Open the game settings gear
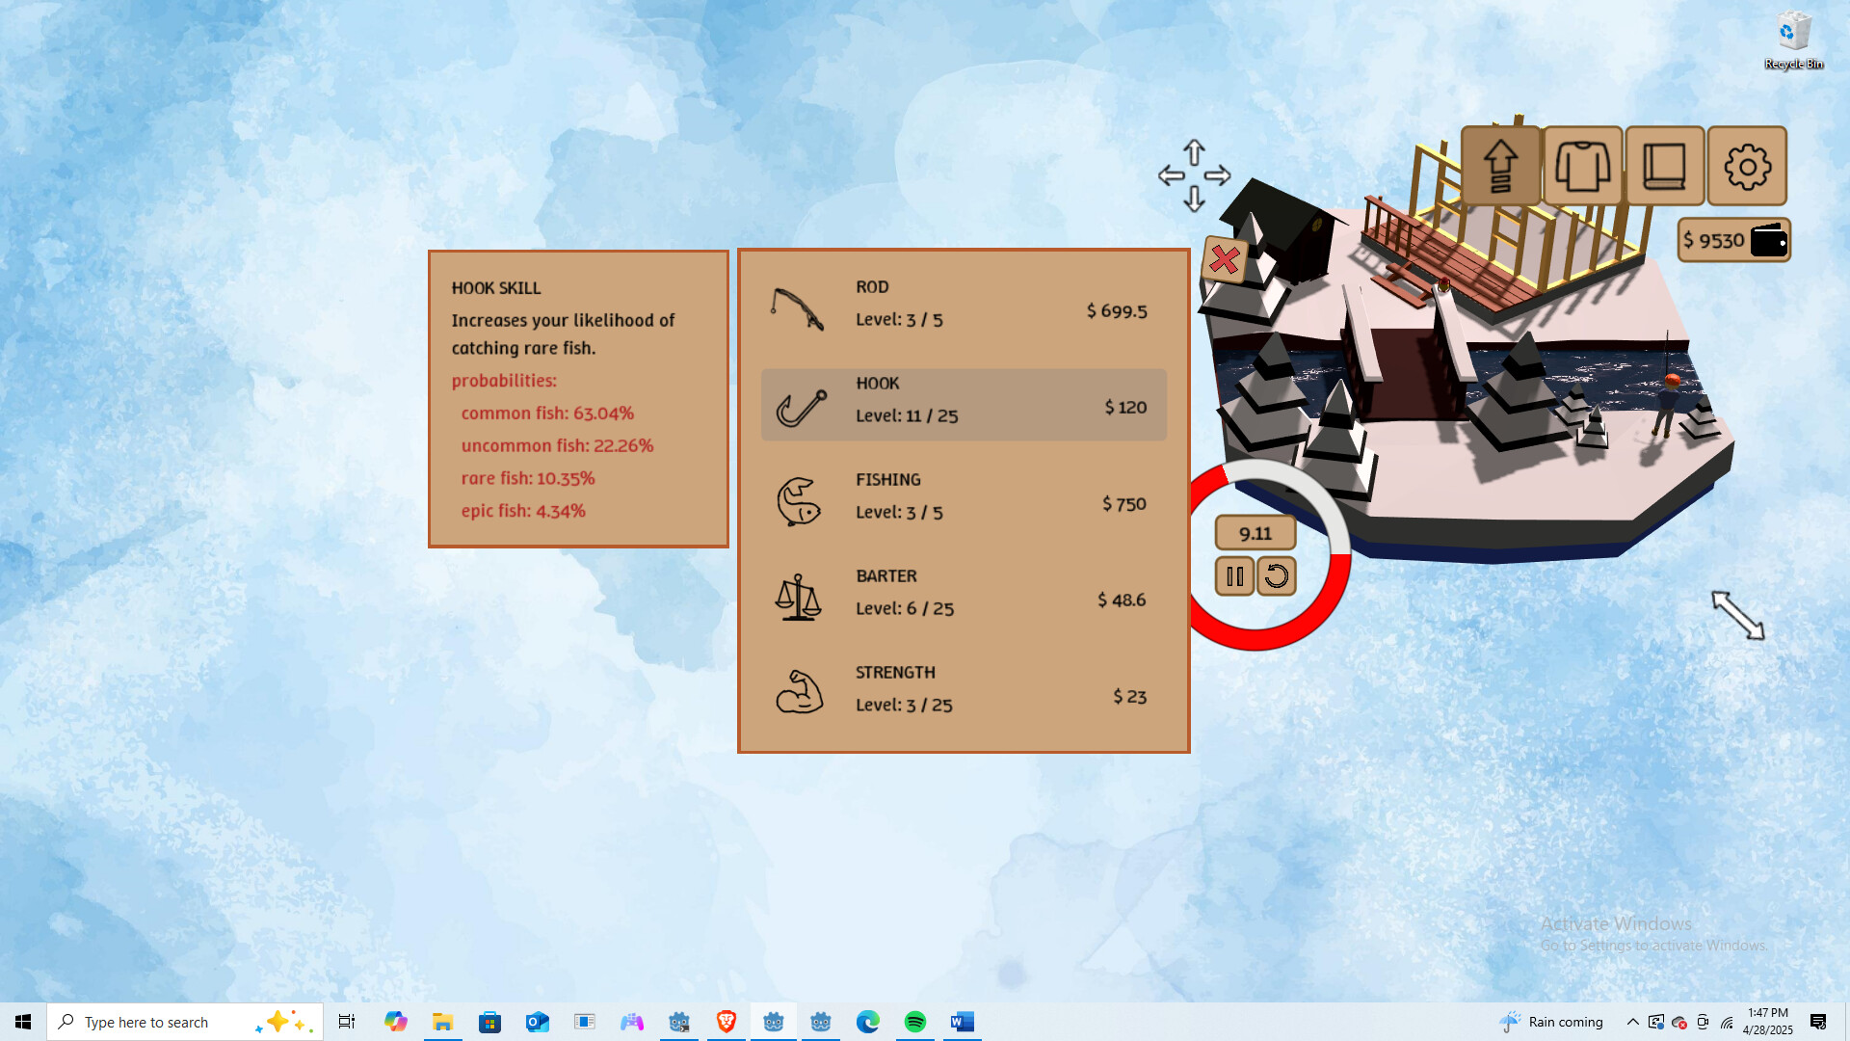The width and height of the screenshot is (1850, 1041). tap(1747, 166)
